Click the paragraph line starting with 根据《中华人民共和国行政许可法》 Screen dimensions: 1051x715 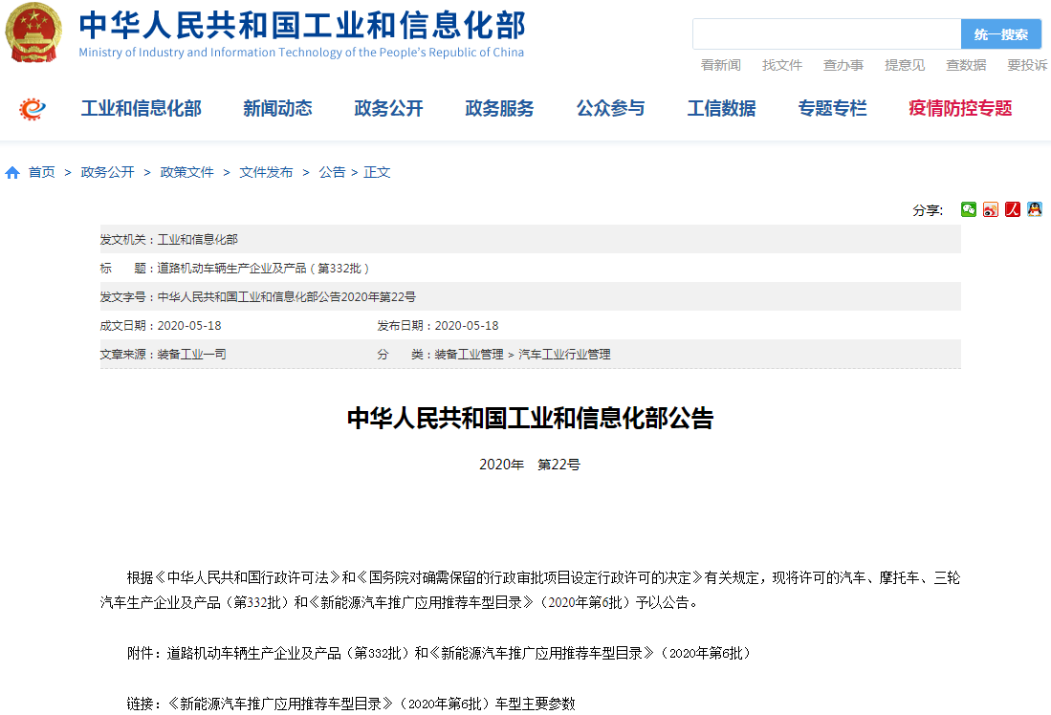[543, 577]
